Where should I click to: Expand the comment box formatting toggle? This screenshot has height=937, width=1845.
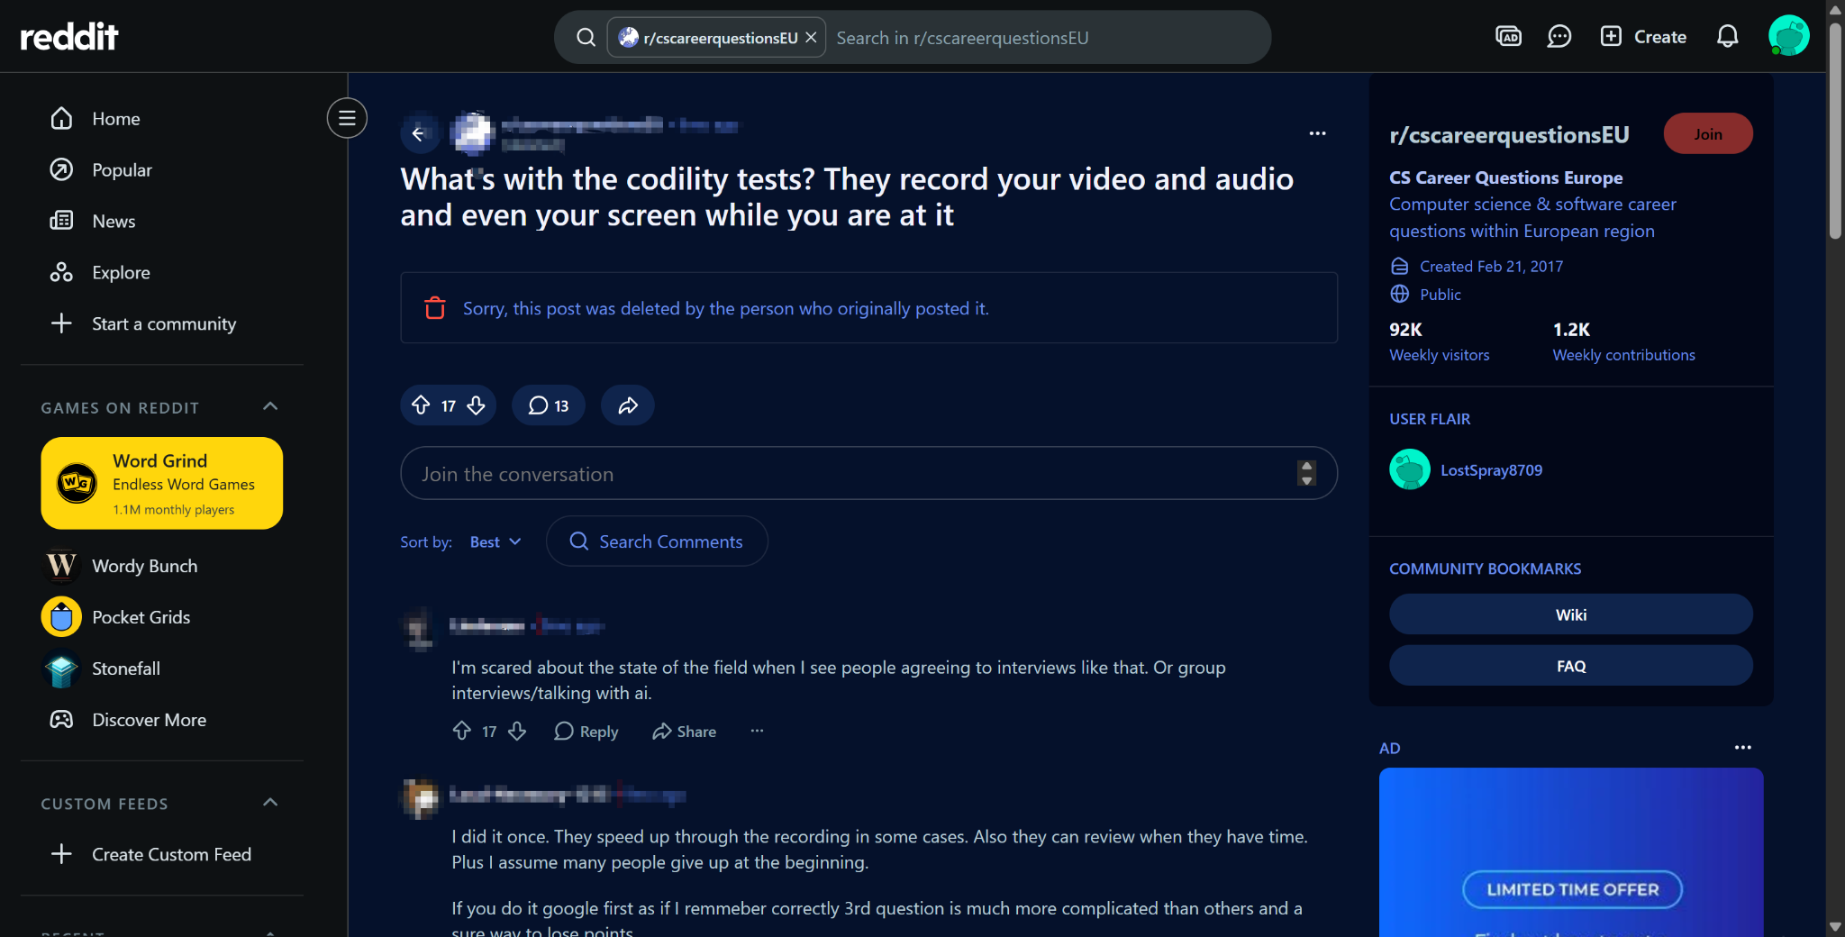(1306, 473)
